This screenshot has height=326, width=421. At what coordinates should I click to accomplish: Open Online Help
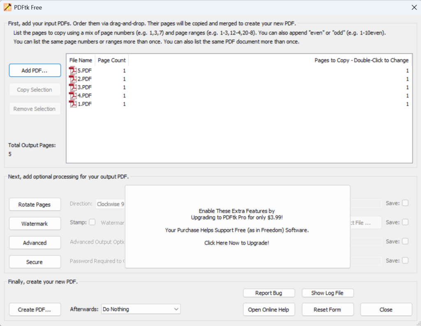pos(268,310)
